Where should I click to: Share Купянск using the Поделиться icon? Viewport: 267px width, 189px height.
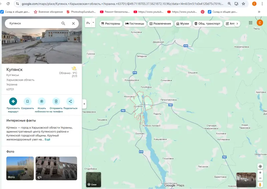pyautogui.click(x=70, y=101)
